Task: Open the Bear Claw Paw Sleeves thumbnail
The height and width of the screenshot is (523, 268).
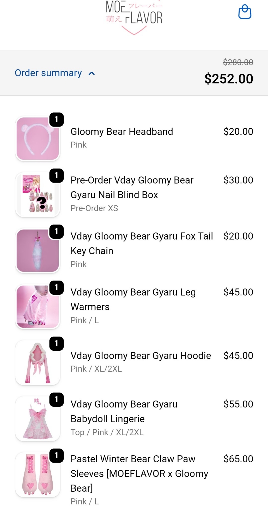Action: tap(38, 474)
